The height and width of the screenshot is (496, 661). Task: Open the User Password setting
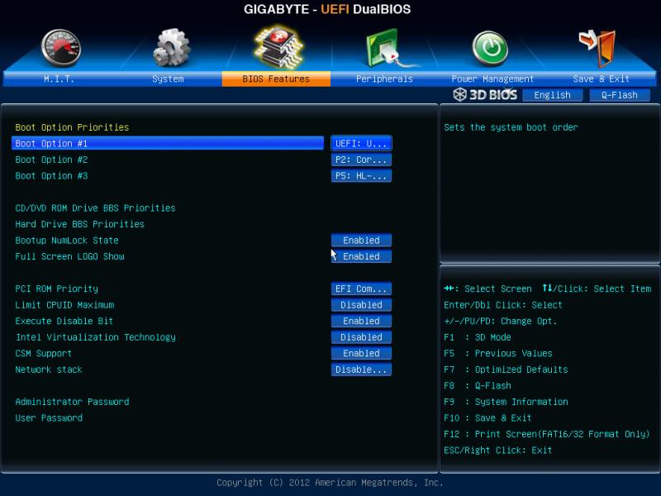49,418
